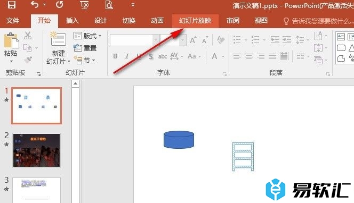Open Customize Quick Access Toolbar dropdown

(133, 4)
